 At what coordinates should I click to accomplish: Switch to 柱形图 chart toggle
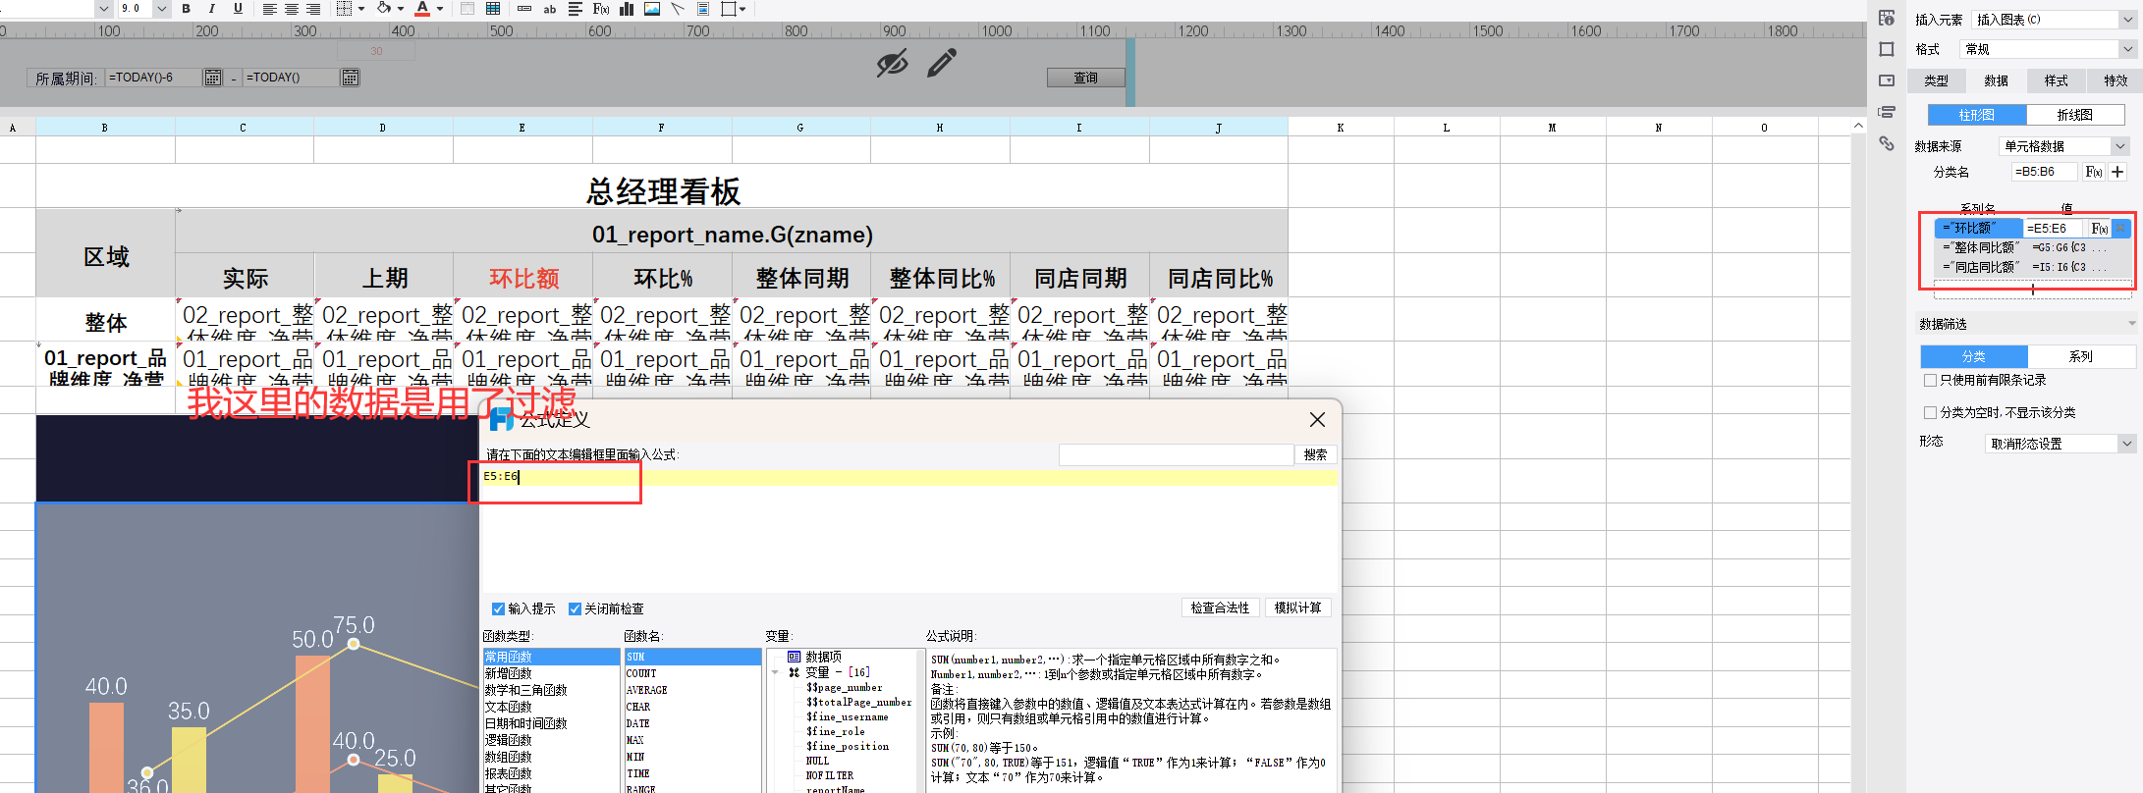[1976, 115]
